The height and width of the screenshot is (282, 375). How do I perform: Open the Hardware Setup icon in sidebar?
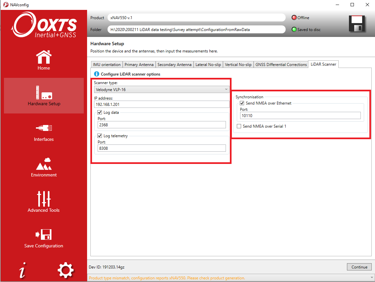[x=44, y=93]
